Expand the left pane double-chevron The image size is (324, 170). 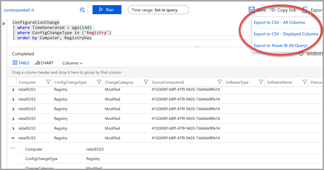click(x=4, y=24)
